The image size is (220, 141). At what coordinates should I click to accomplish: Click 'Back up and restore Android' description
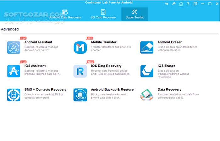click(109, 96)
